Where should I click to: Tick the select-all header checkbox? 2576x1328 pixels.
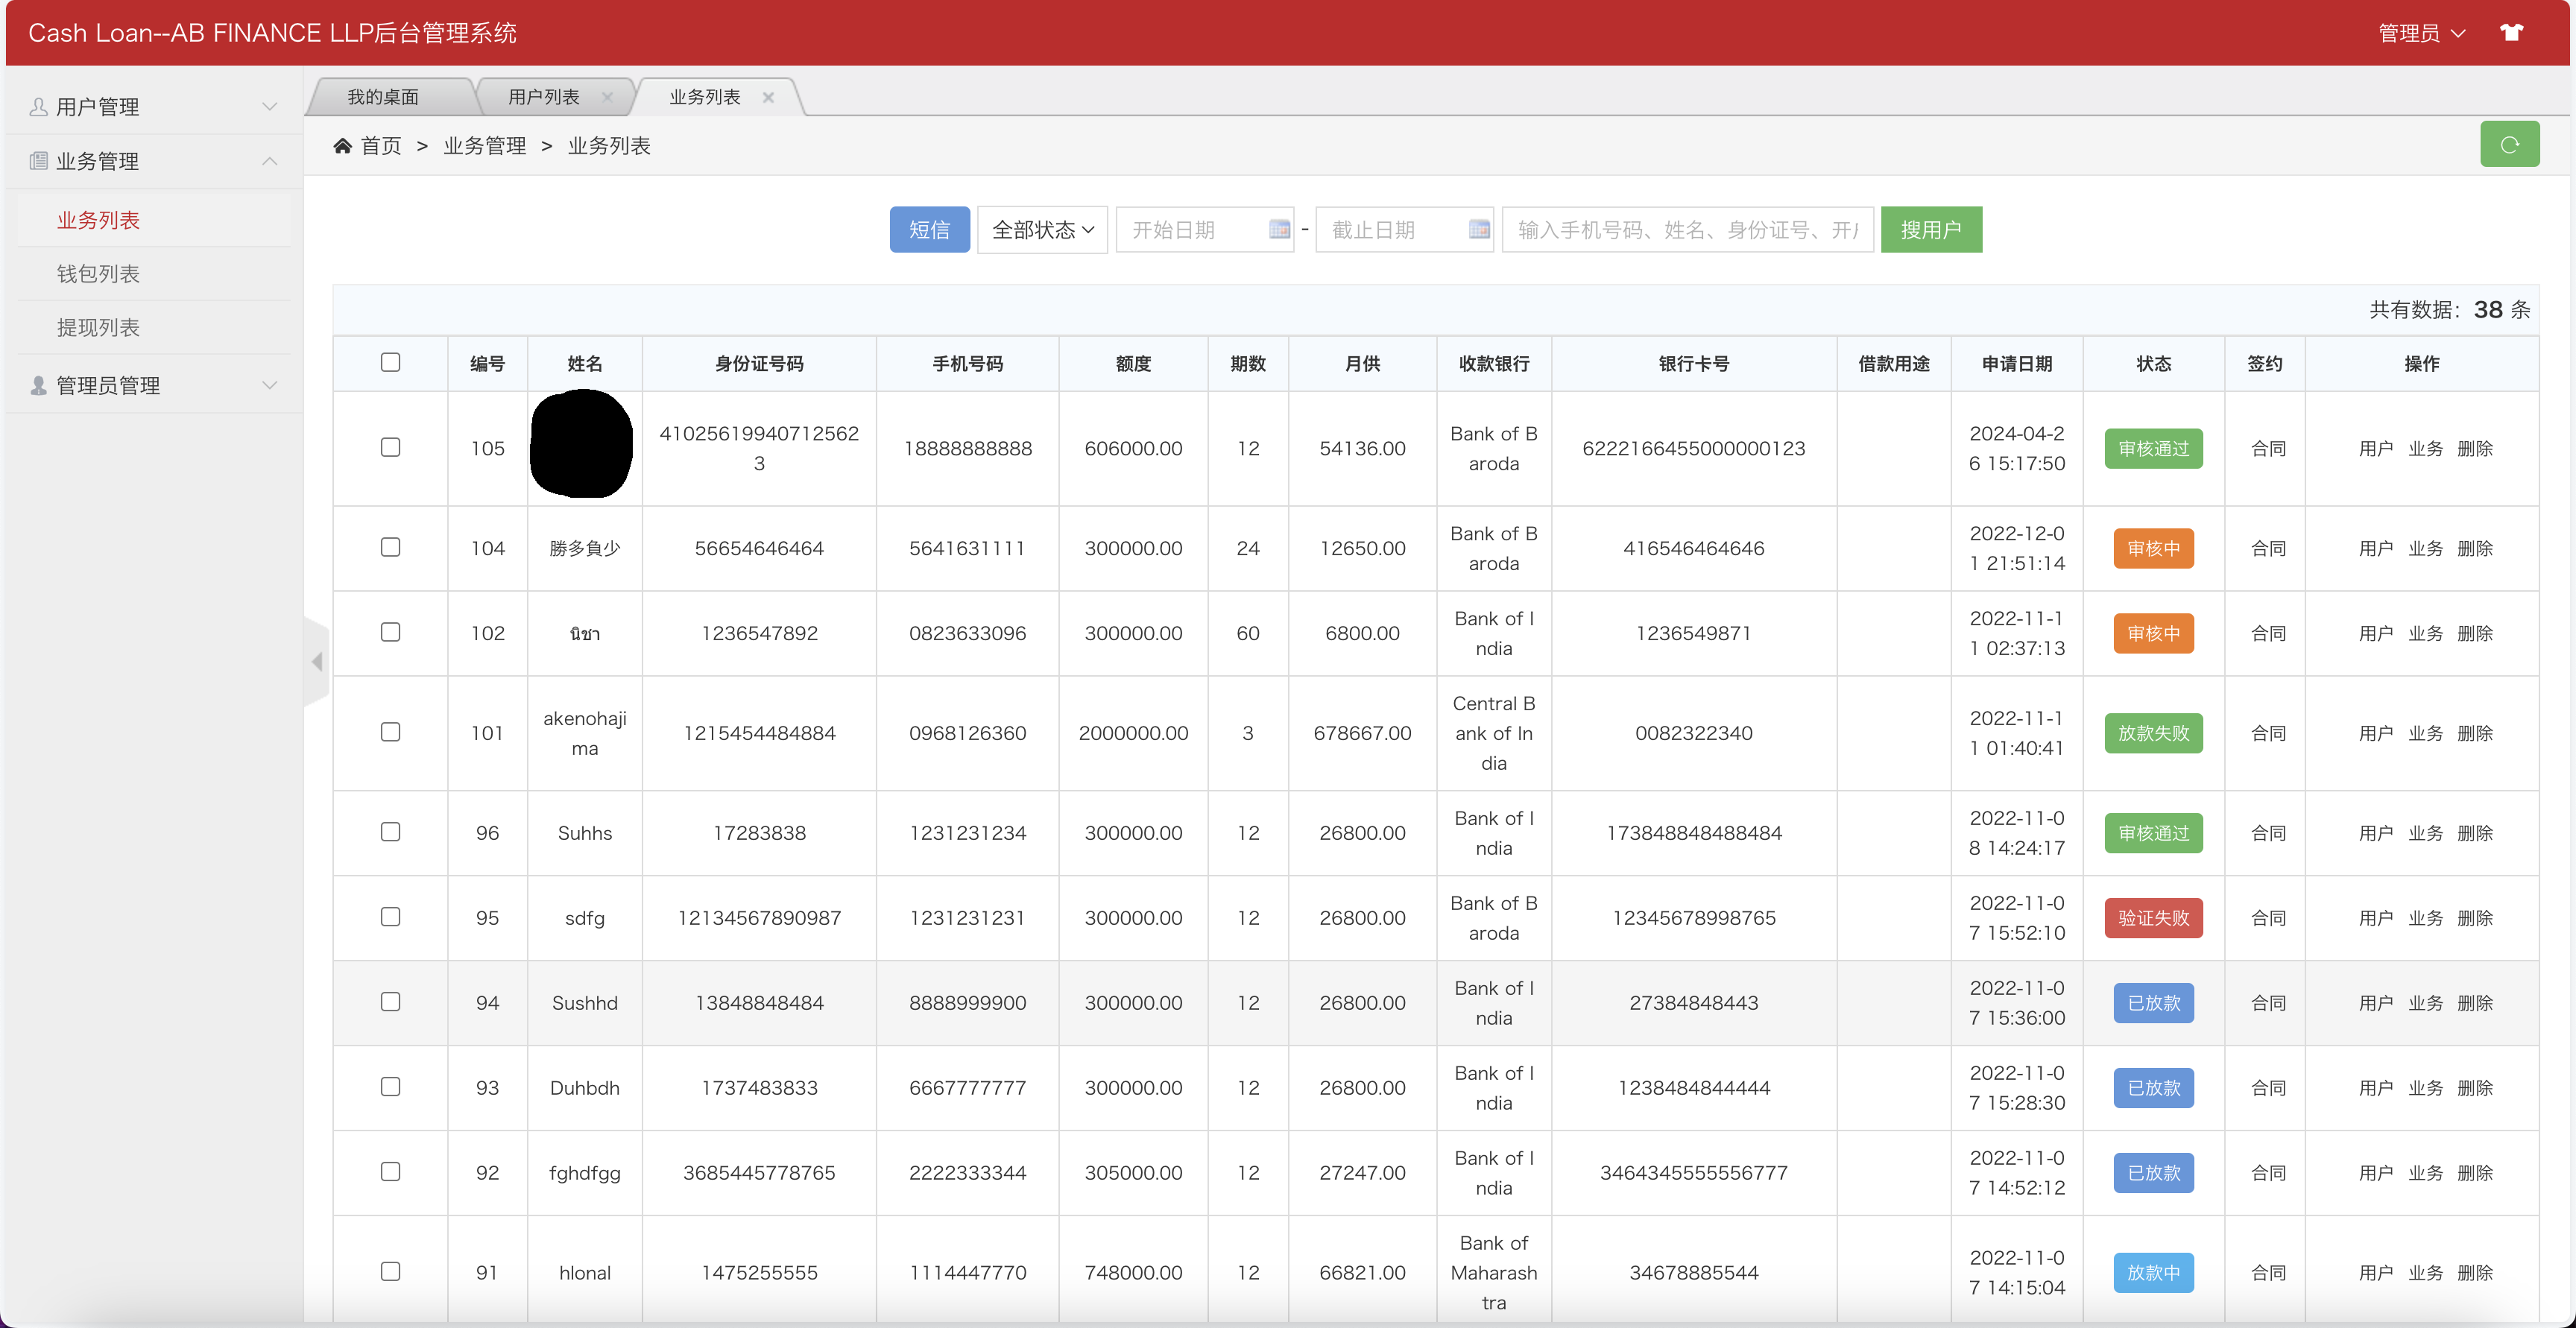pyautogui.click(x=390, y=362)
